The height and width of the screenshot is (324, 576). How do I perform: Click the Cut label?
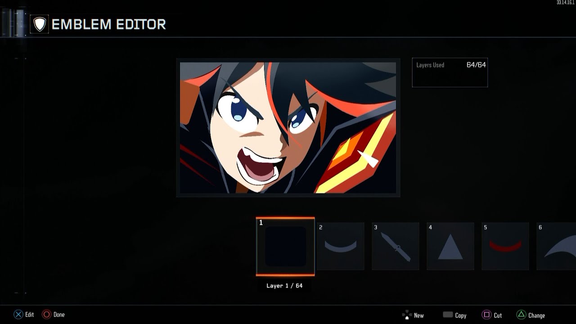click(498, 315)
